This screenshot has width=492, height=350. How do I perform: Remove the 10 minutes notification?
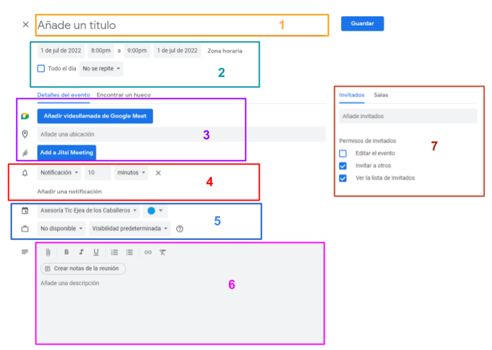(158, 173)
